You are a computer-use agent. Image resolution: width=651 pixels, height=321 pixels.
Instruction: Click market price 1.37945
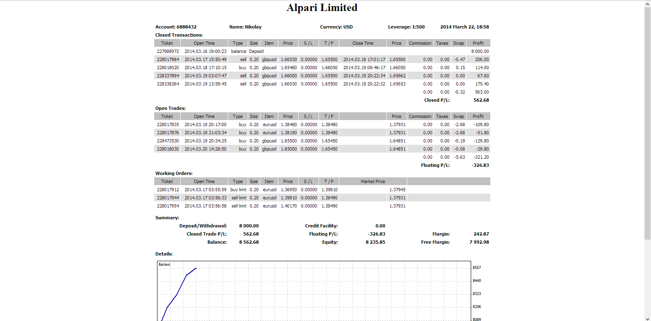(398, 190)
